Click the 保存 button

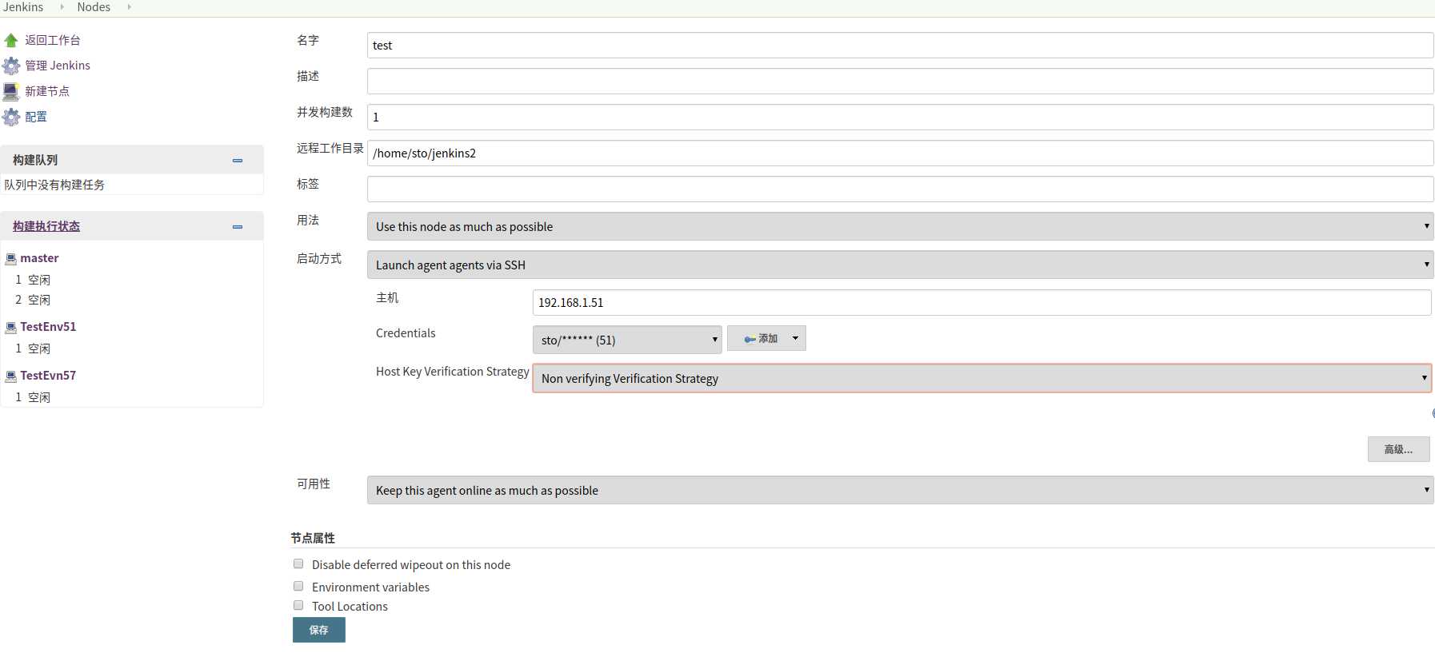click(x=319, y=631)
